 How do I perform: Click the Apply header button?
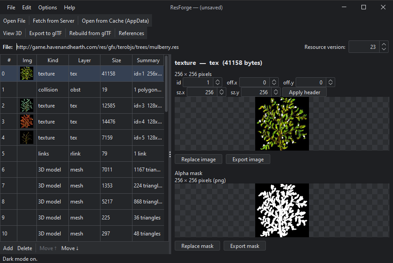coord(304,92)
